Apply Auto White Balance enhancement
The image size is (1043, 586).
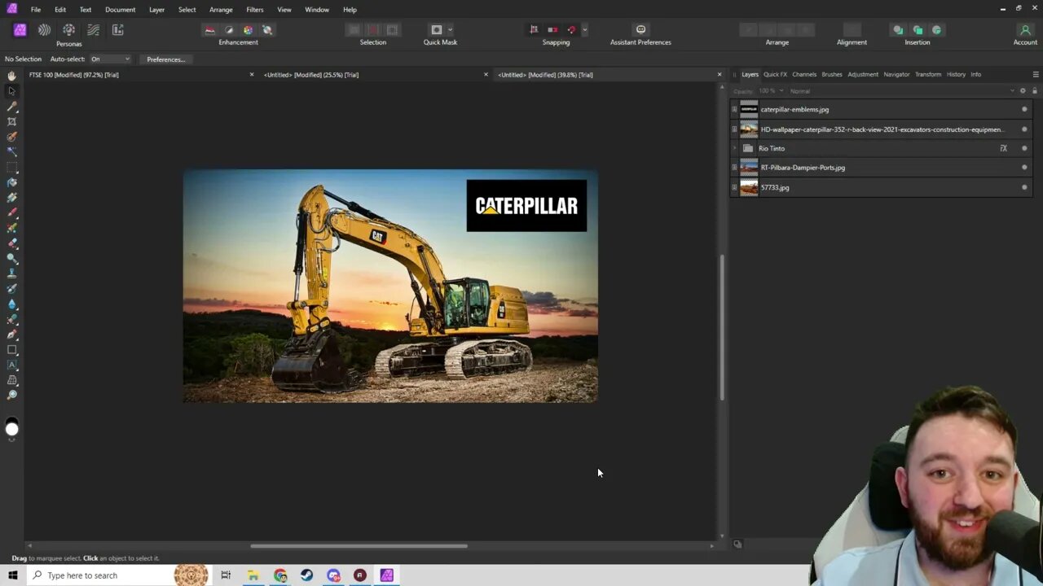267,30
